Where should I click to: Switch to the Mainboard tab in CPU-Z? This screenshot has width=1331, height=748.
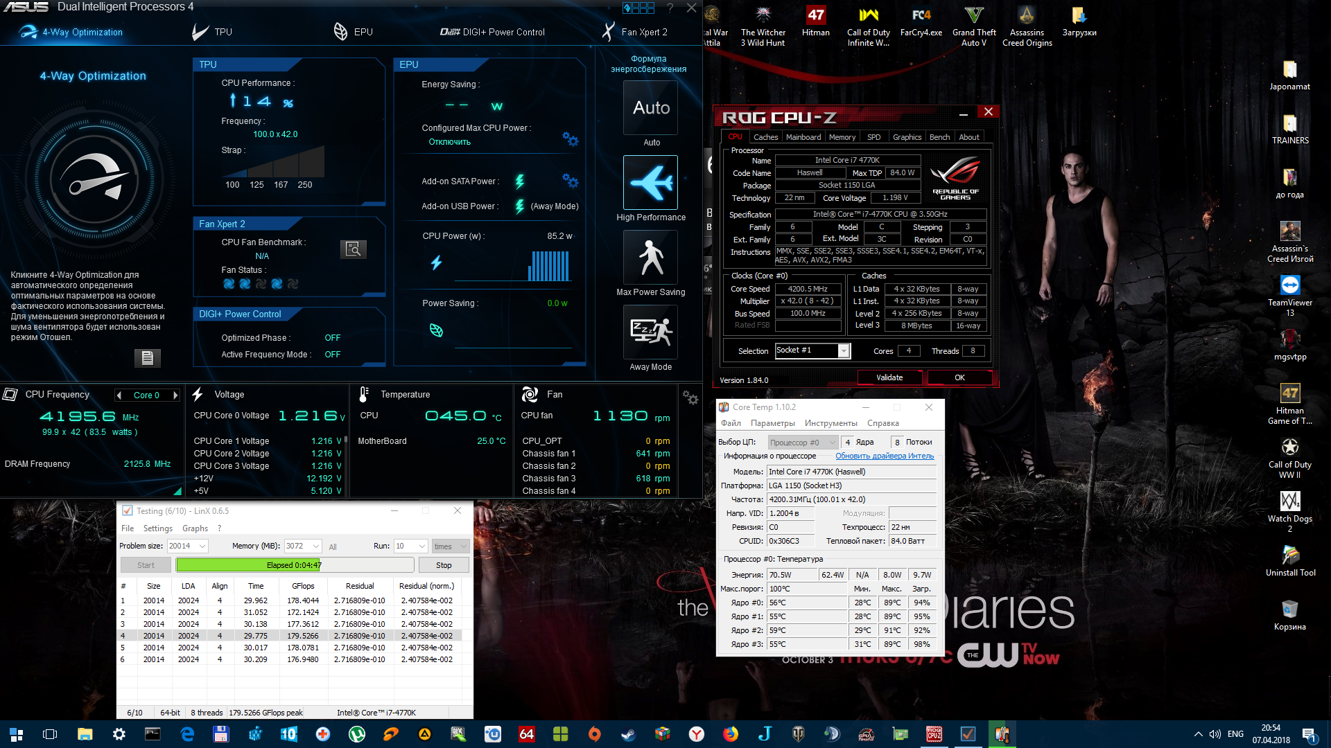pos(803,137)
